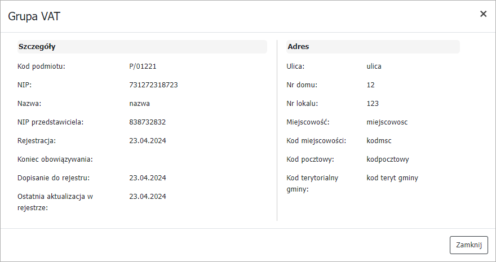Click the Rejestracja date value
The height and width of the screenshot is (262, 496).
click(x=147, y=141)
